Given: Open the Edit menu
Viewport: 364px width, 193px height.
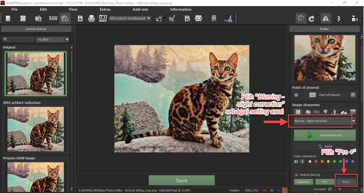Looking at the screenshot, I should click(43, 9).
